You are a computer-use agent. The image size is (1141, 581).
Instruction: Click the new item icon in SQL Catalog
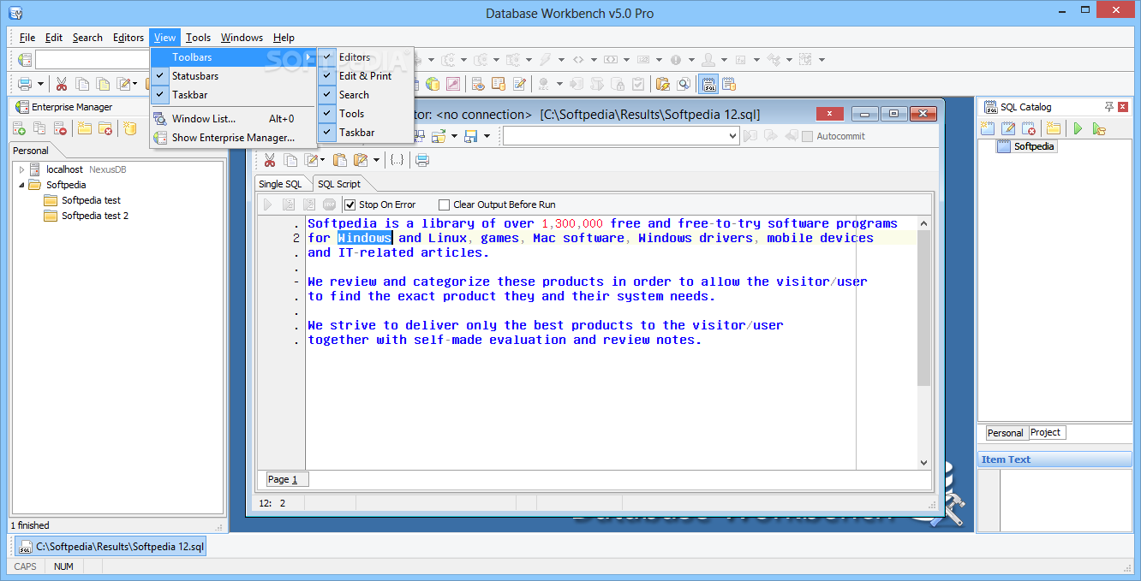(988, 128)
